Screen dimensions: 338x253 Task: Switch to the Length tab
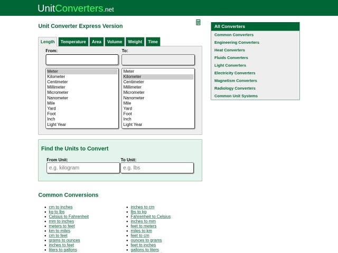48,42
